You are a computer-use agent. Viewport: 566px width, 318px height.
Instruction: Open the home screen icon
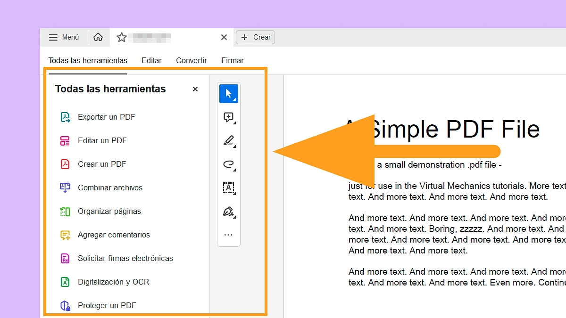tap(99, 37)
